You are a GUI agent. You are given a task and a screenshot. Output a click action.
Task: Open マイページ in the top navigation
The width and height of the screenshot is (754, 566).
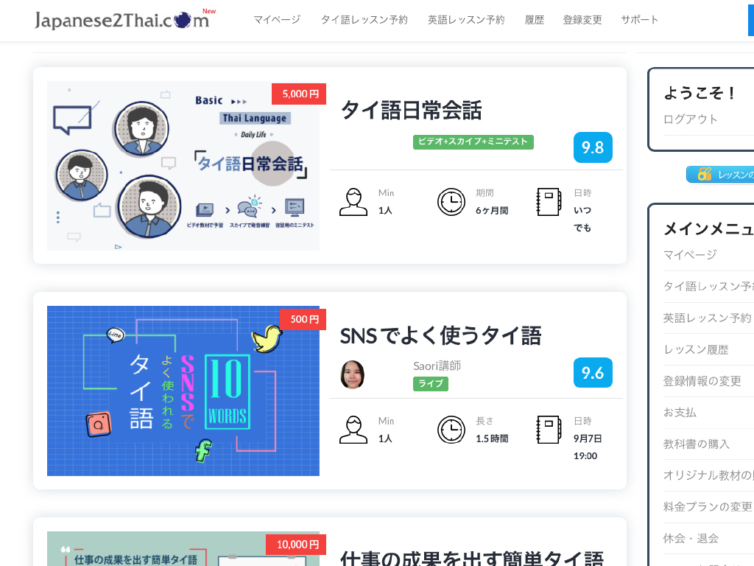[277, 20]
